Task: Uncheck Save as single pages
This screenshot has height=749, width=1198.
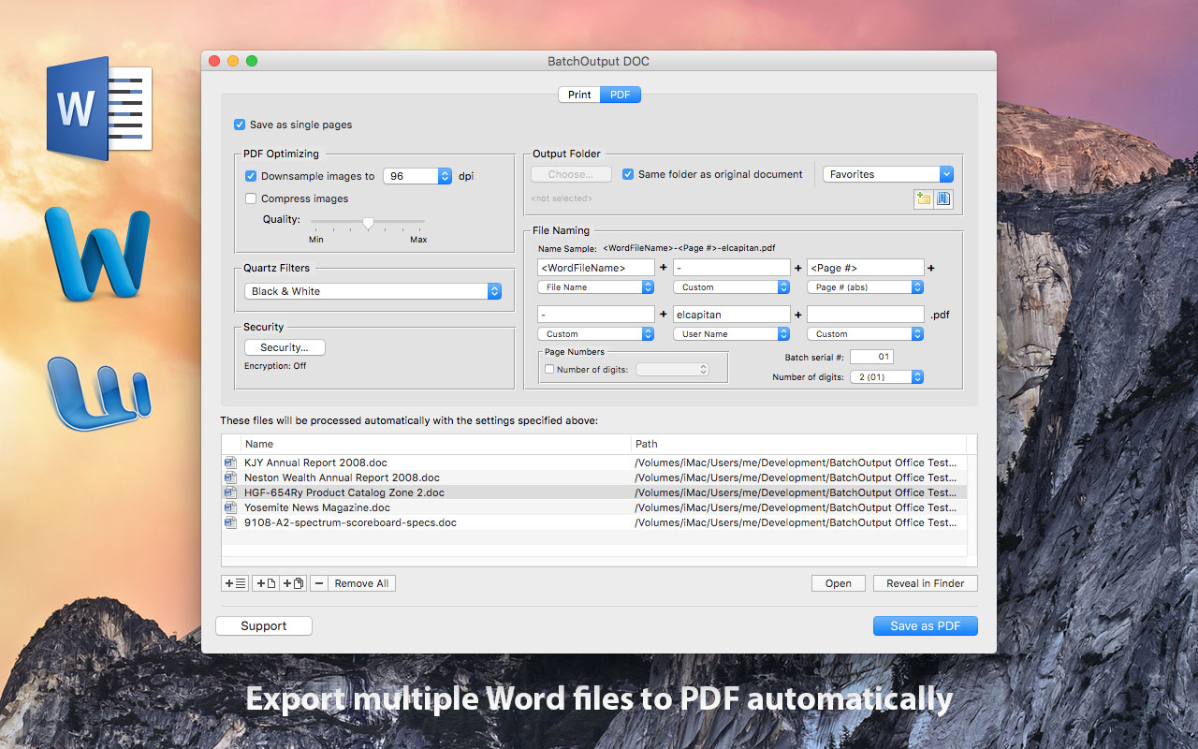Action: [x=241, y=125]
